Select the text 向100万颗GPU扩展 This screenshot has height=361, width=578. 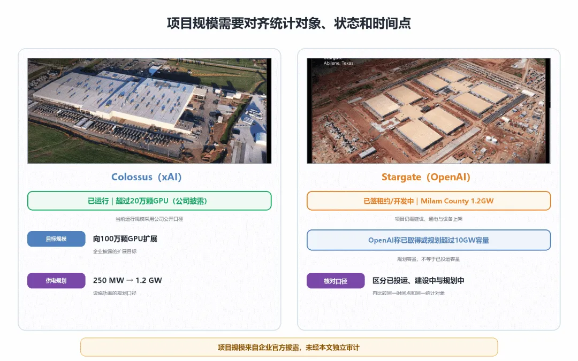click(125, 239)
